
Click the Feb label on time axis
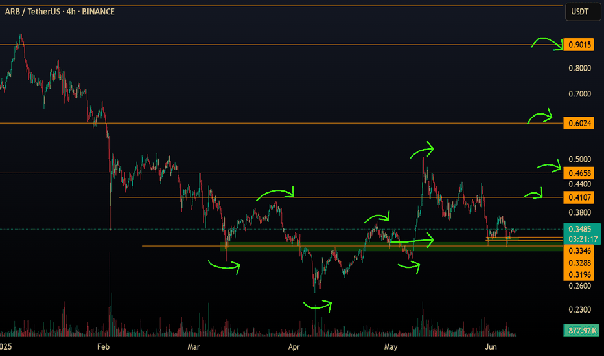coord(103,347)
